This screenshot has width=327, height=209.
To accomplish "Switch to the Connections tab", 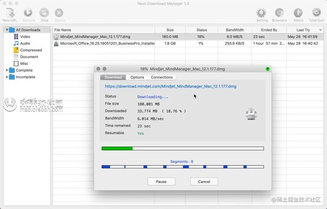I will (162, 77).
